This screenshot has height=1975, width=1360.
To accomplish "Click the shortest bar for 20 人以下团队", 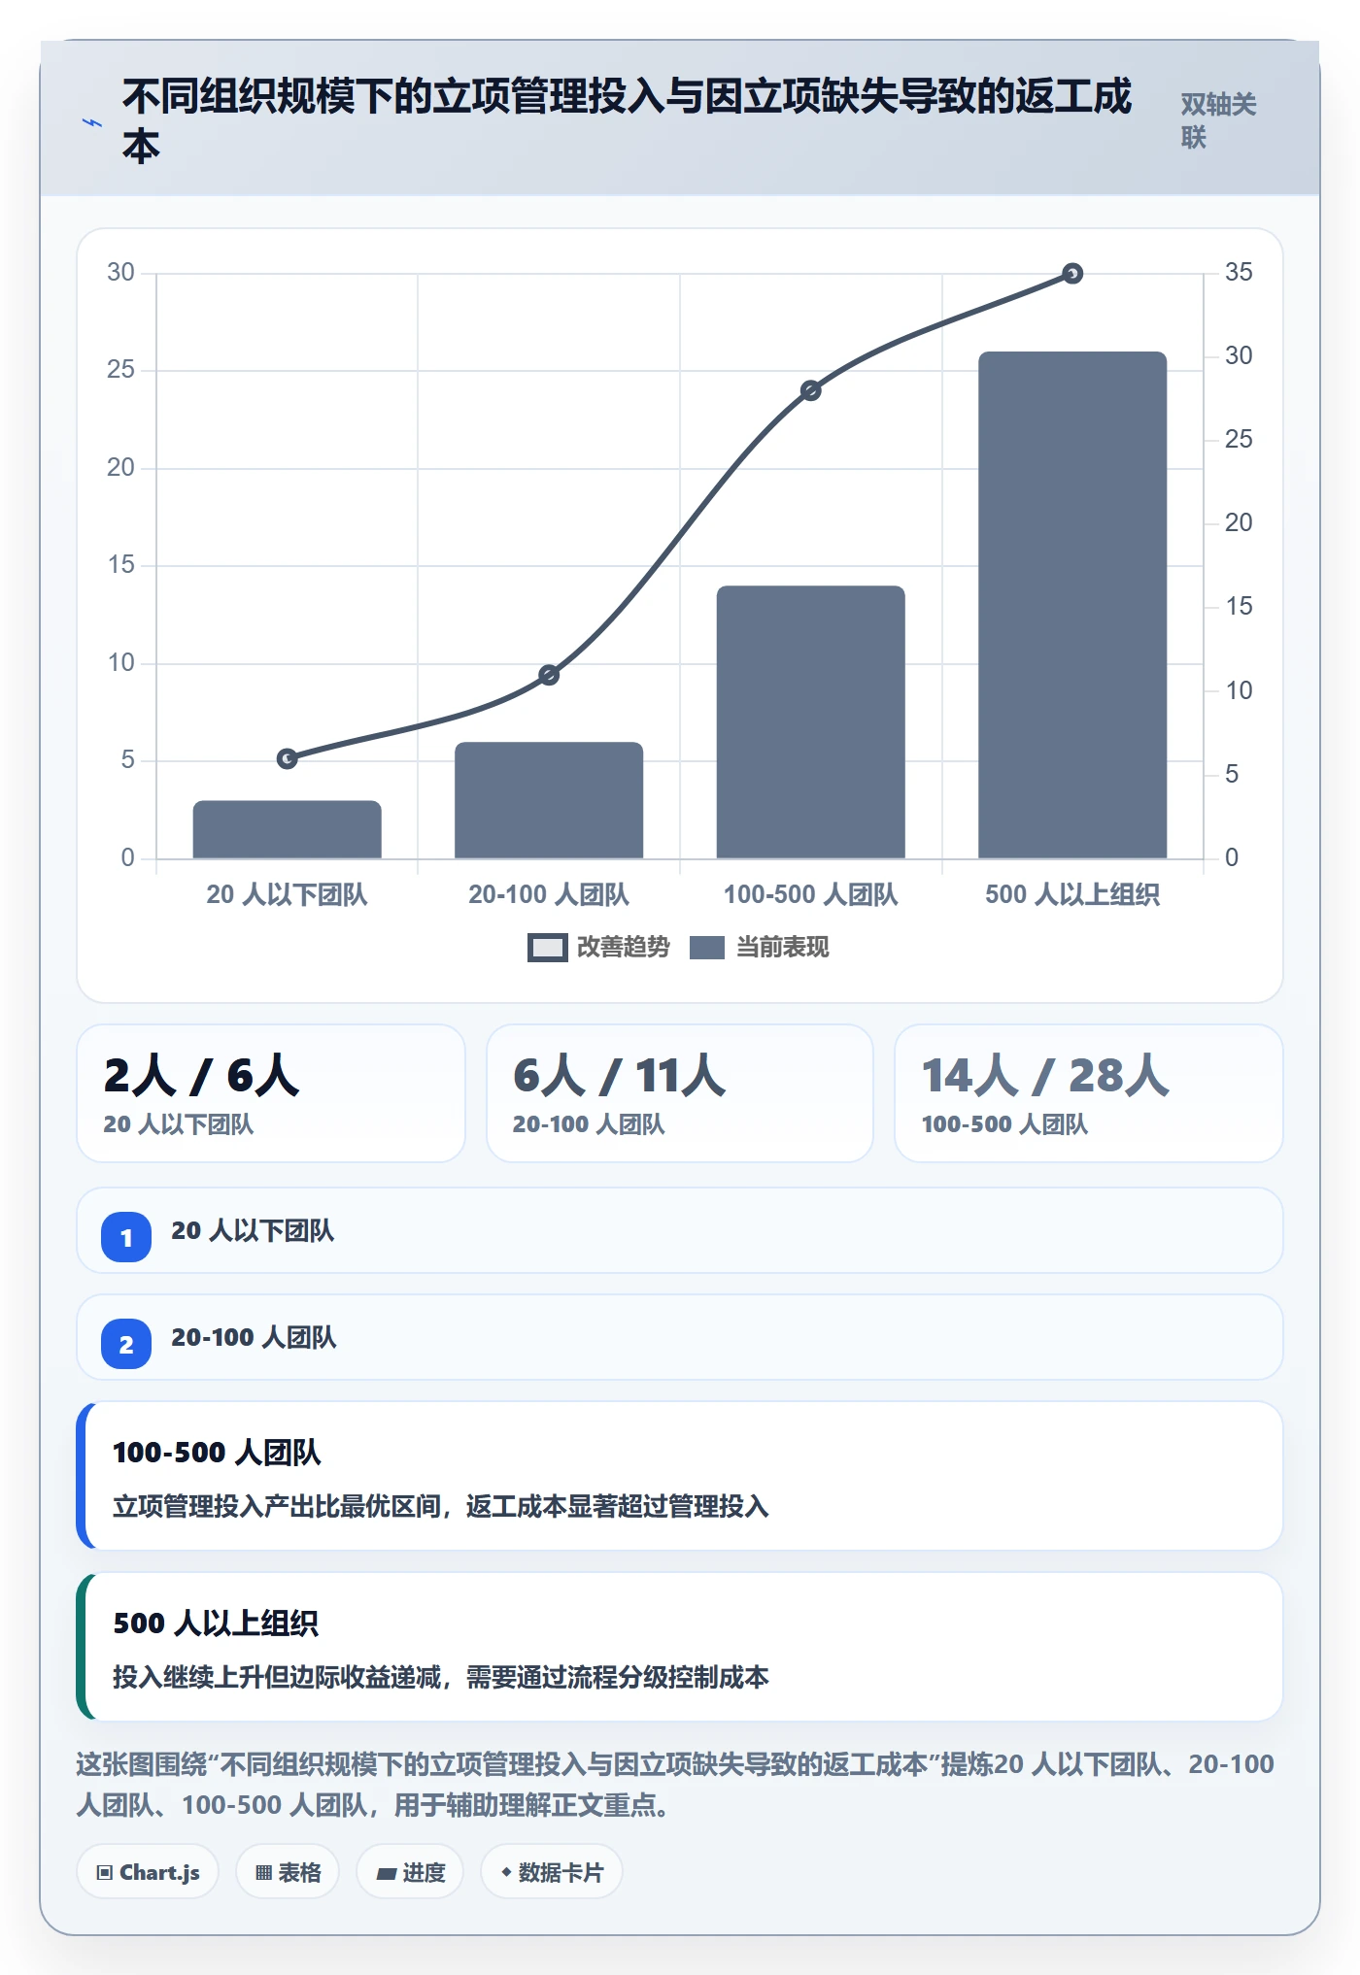I will tap(288, 829).
